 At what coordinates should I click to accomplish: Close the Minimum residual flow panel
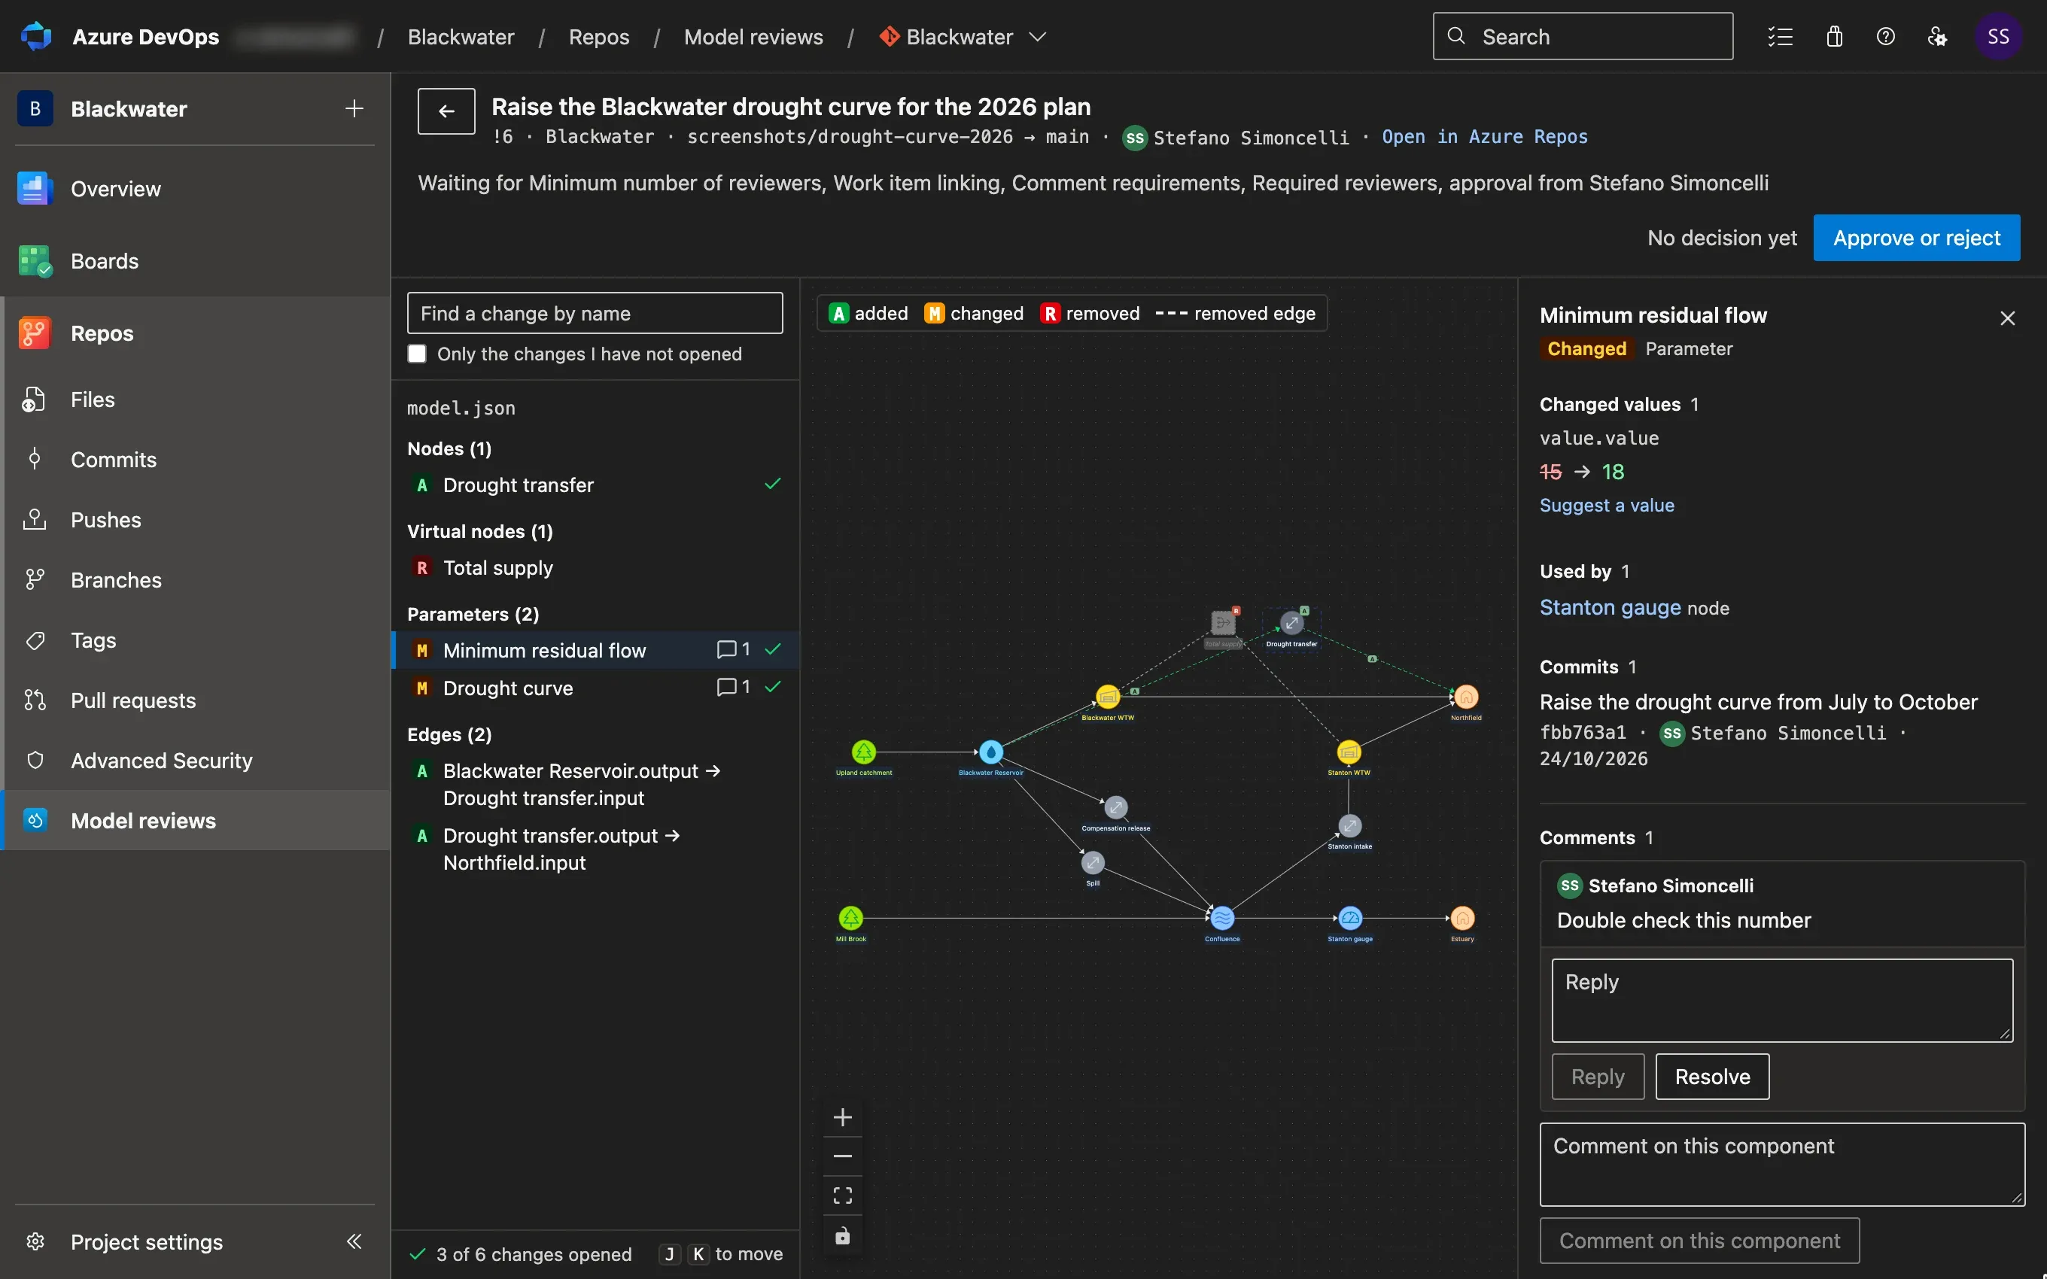tap(2007, 318)
